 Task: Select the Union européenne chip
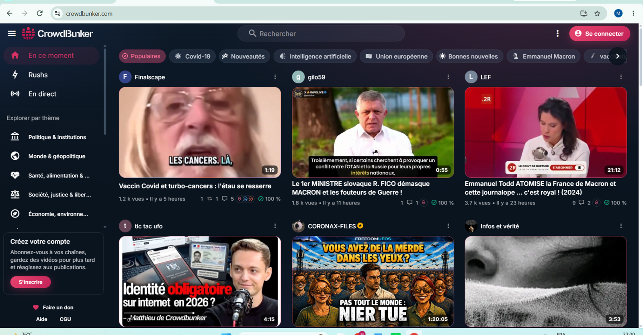point(396,56)
